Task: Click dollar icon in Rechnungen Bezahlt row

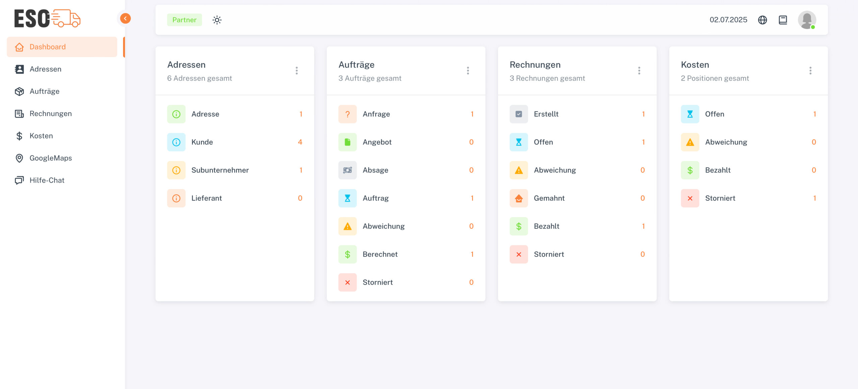Action: tap(519, 226)
